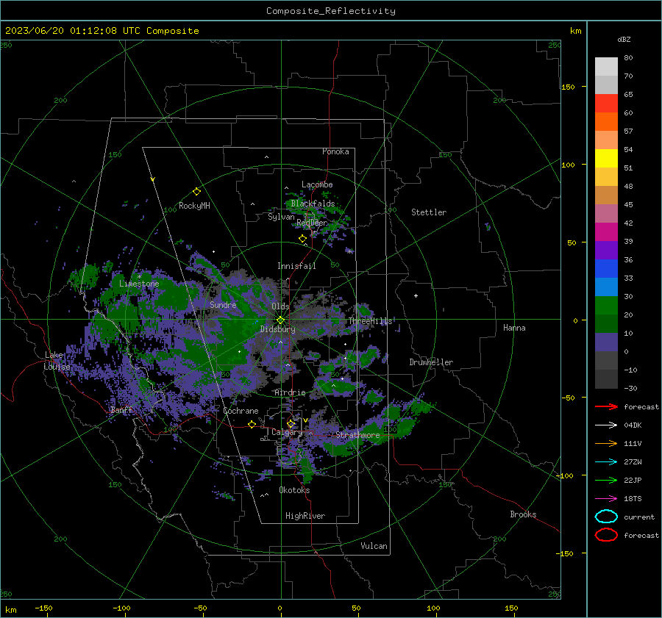This screenshot has width=662, height=618.
Task: Click the yellow diamond marker above Calgary
Action: click(x=291, y=423)
